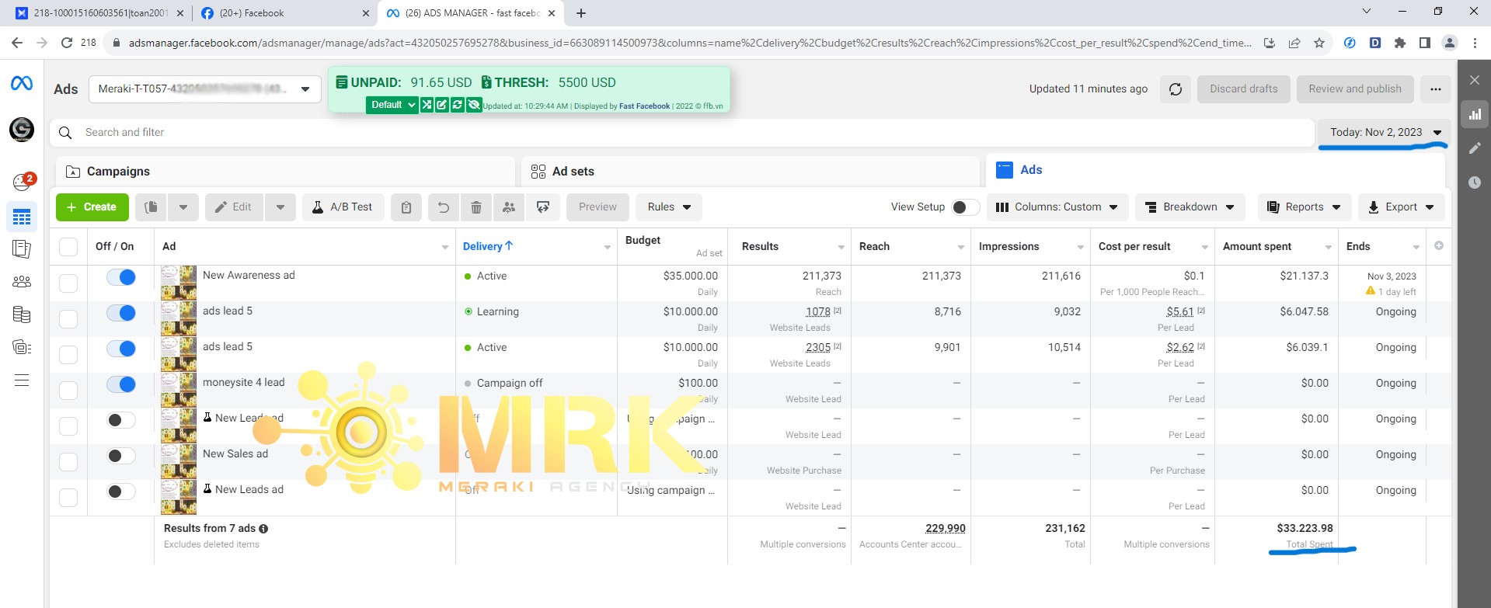Open the Export dropdown
Image resolution: width=1491 pixels, height=608 pixels.
point(1402,207)
